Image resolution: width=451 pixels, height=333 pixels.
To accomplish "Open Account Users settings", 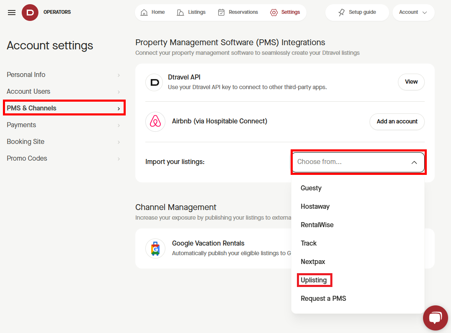I will (x=64, y=92).
